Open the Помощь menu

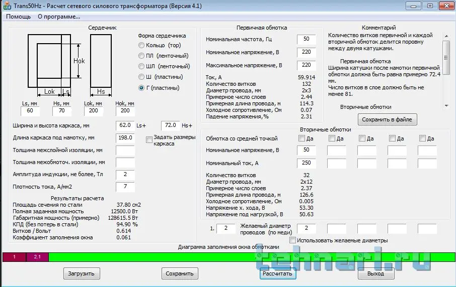18,16
